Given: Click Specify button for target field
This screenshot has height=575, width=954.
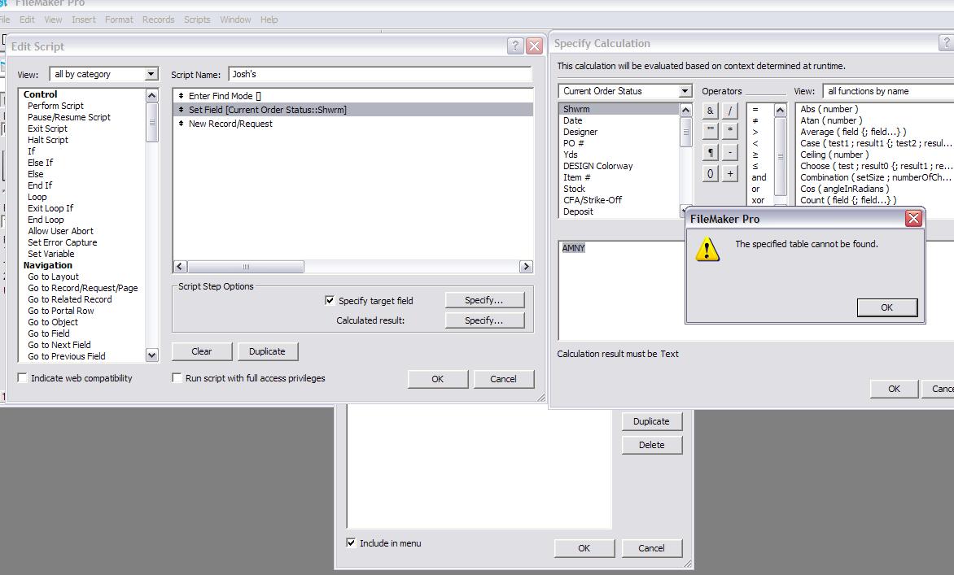Looking at the screenshot, I should pyautogui.click(x=484, y=300).
